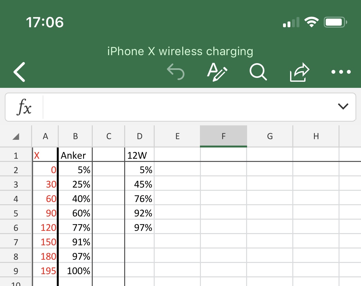Tap the formula bar input field
The width and height of the screenshot is (361, 286).
(x=189, y=107)
